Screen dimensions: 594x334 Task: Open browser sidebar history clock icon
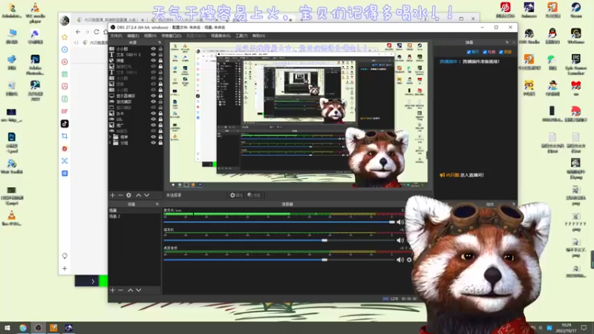[65, 50]
